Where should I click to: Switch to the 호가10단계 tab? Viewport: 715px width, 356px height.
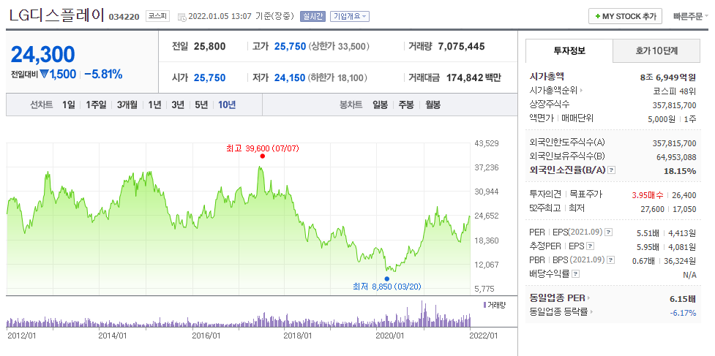pyautogui.click(x=656, y=50)
